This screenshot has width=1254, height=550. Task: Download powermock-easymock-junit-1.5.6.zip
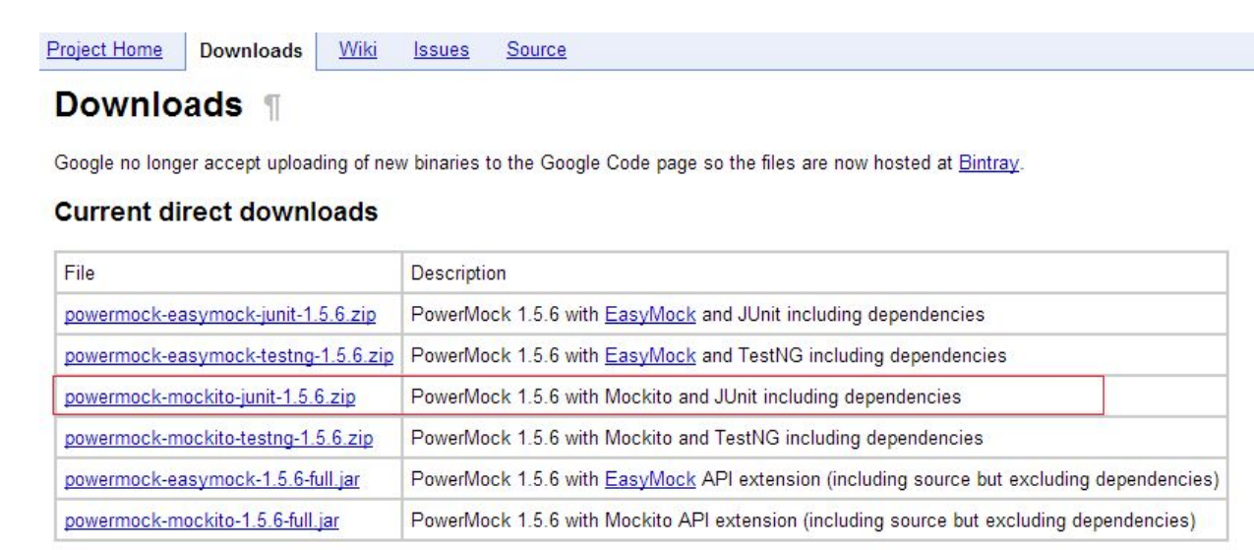[x=219, y=315]
